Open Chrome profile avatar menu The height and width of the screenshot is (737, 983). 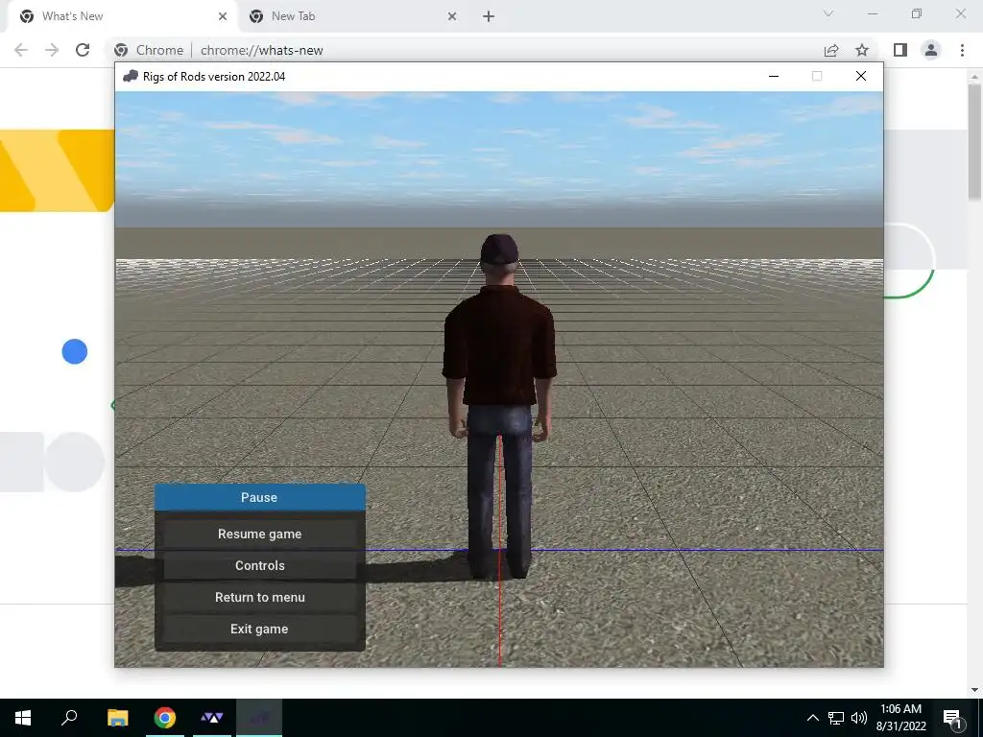(931, 50)
